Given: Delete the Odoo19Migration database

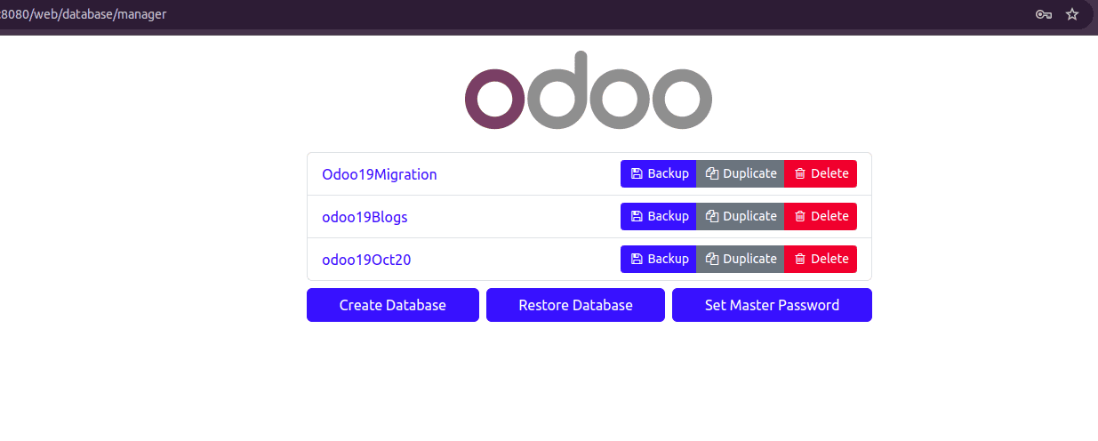Looking at the screenshot, I should tap(821, 173).
